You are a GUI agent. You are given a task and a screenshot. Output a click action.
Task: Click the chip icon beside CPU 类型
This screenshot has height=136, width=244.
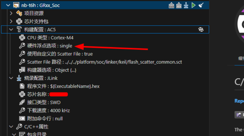click(x=22, y=38)
